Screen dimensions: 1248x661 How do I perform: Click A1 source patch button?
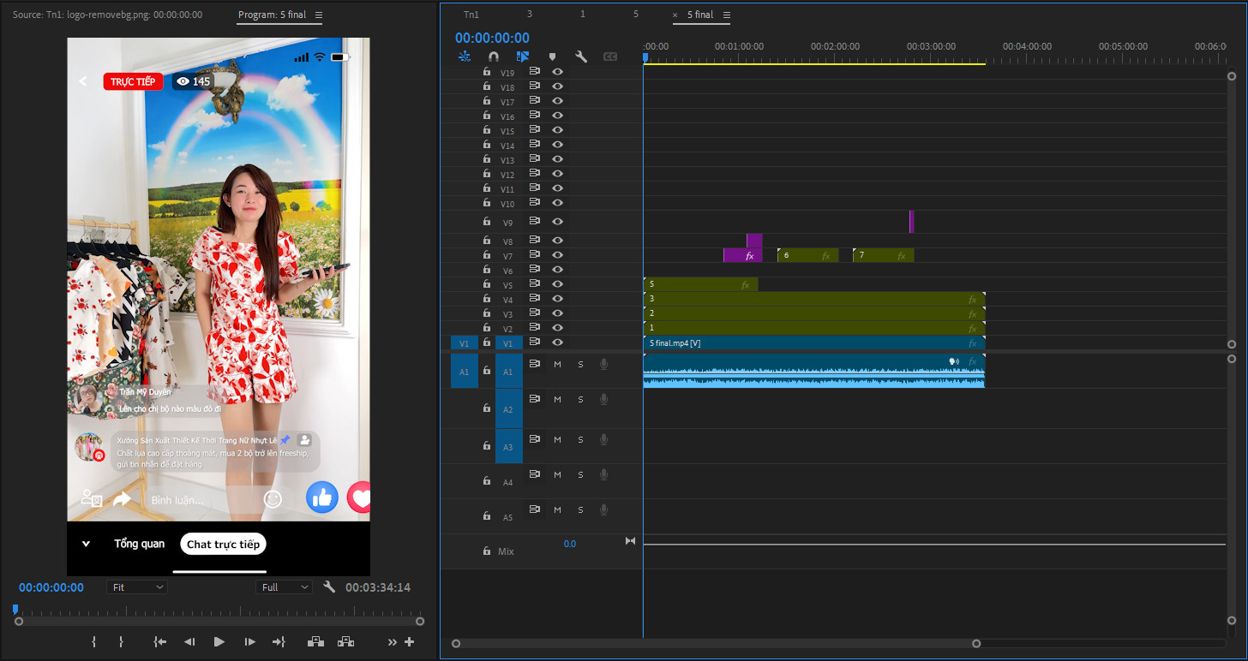click(464, 372)
